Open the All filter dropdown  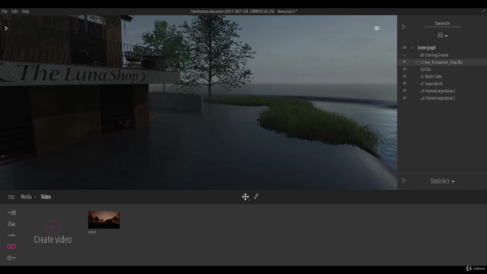(442, 36)
